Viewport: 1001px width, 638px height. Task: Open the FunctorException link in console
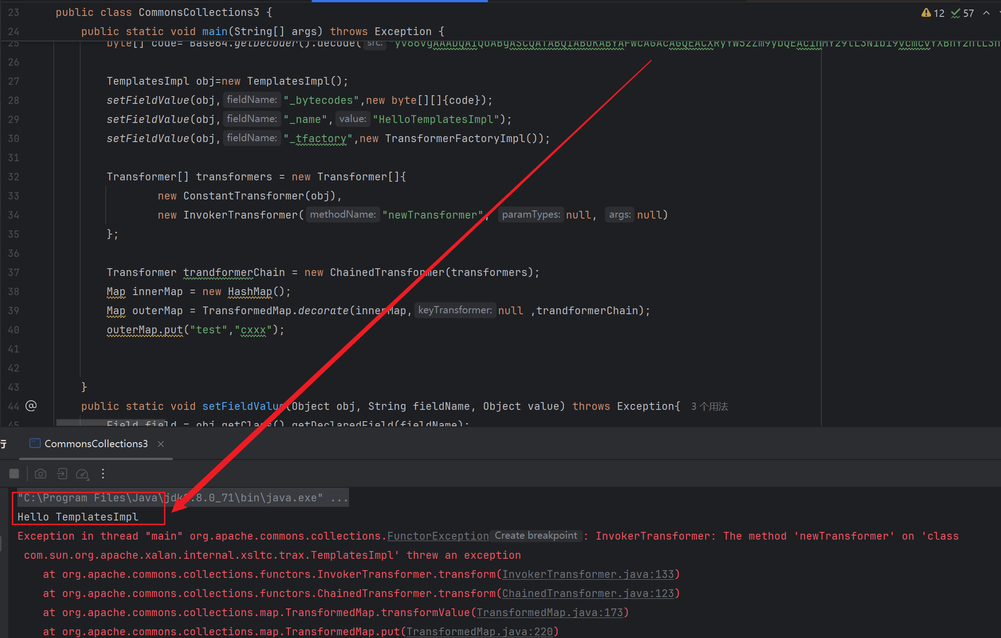(438, 536)
